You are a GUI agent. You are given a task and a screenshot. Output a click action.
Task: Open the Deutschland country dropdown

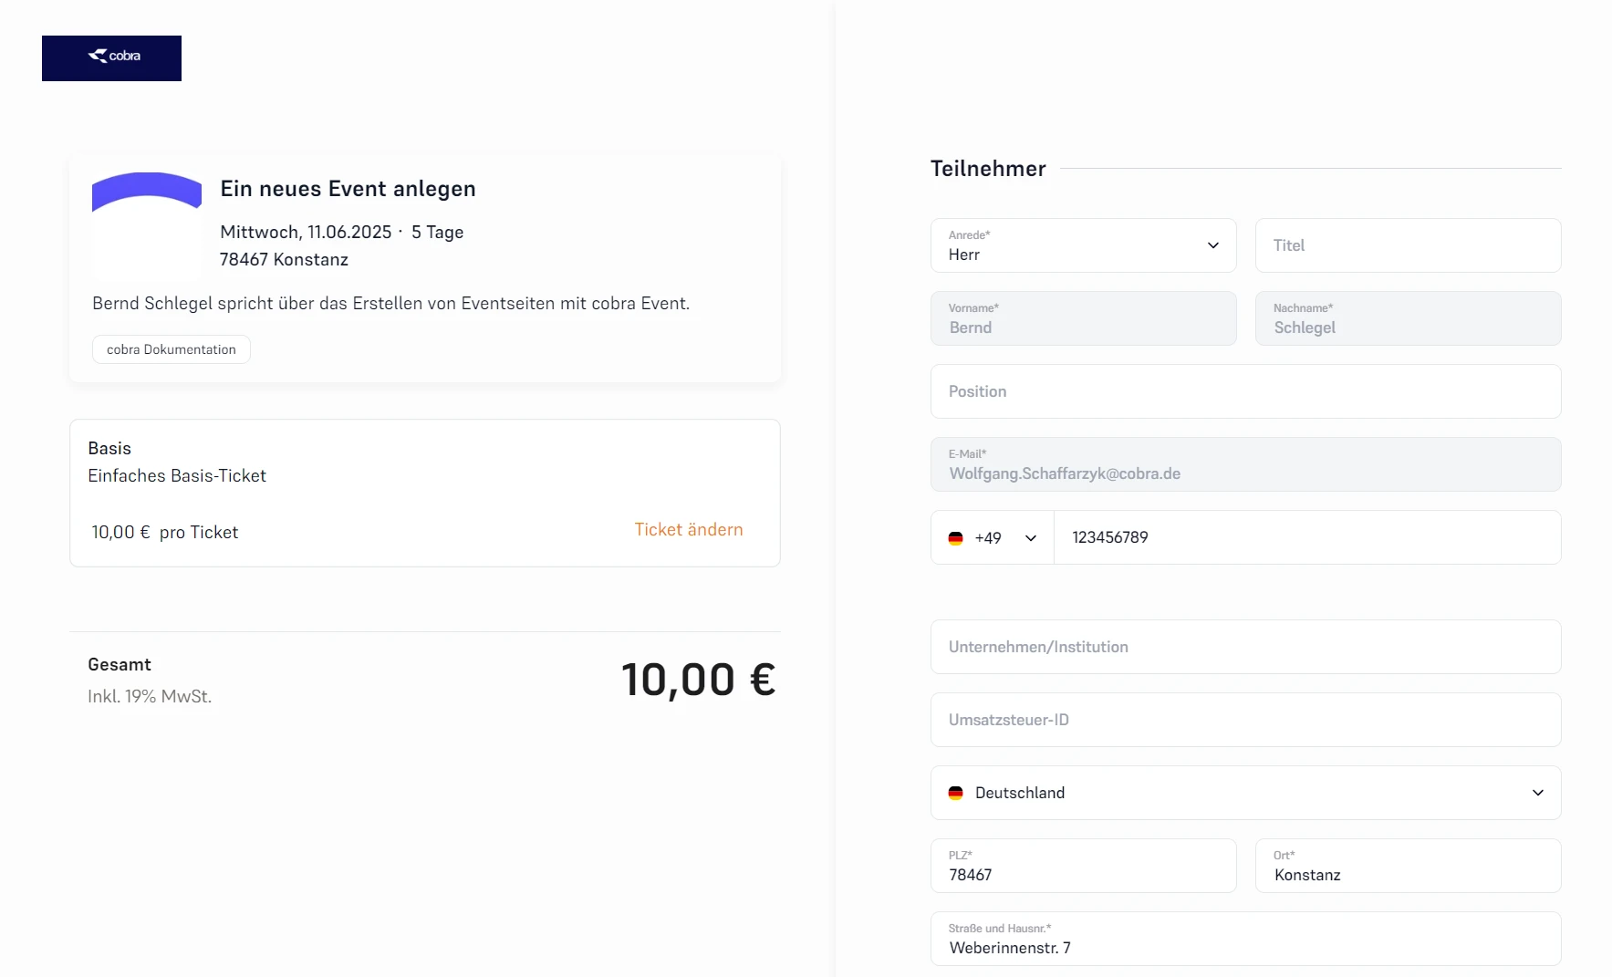coord(1245,794)
